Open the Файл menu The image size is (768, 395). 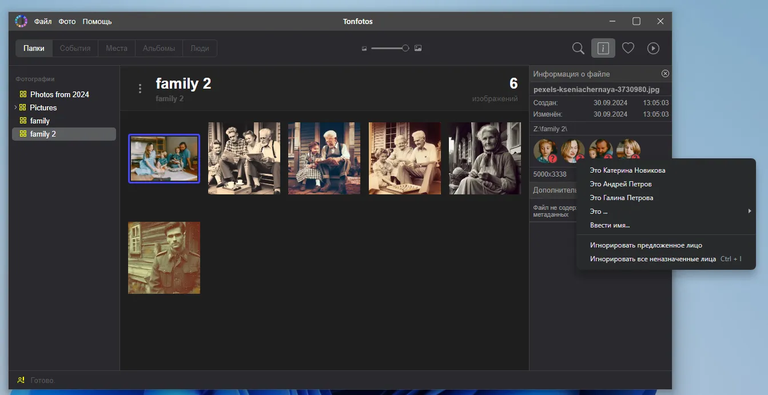(x=43, y=22)
